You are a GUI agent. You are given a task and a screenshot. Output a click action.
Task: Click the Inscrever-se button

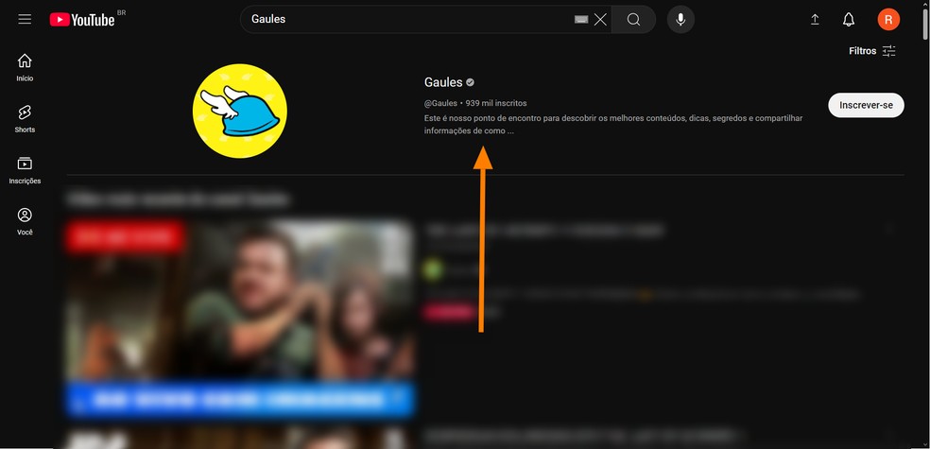pyautogui.click(x=866, y=106)
